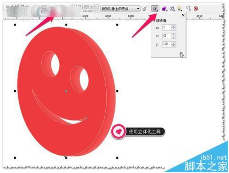Open the extrusion lighting bulb tool
The width and height of the screenshot is (229, 173).
tap(180, 9)
